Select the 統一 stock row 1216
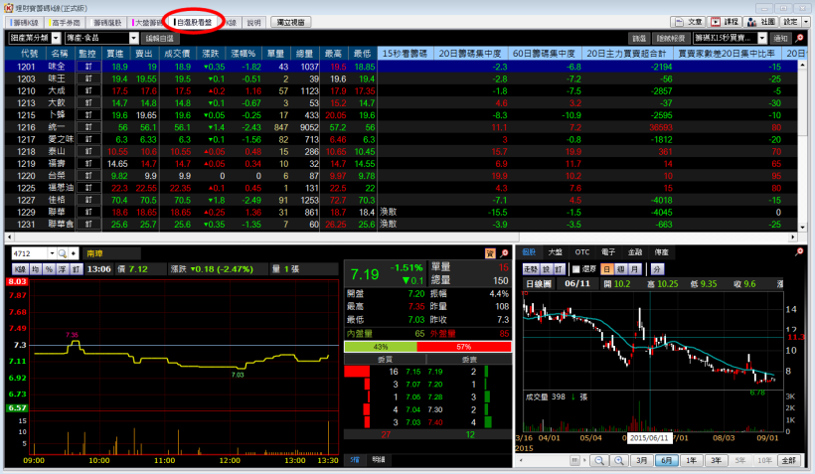This screenshot has width=815, height=474. click(59, 128)
